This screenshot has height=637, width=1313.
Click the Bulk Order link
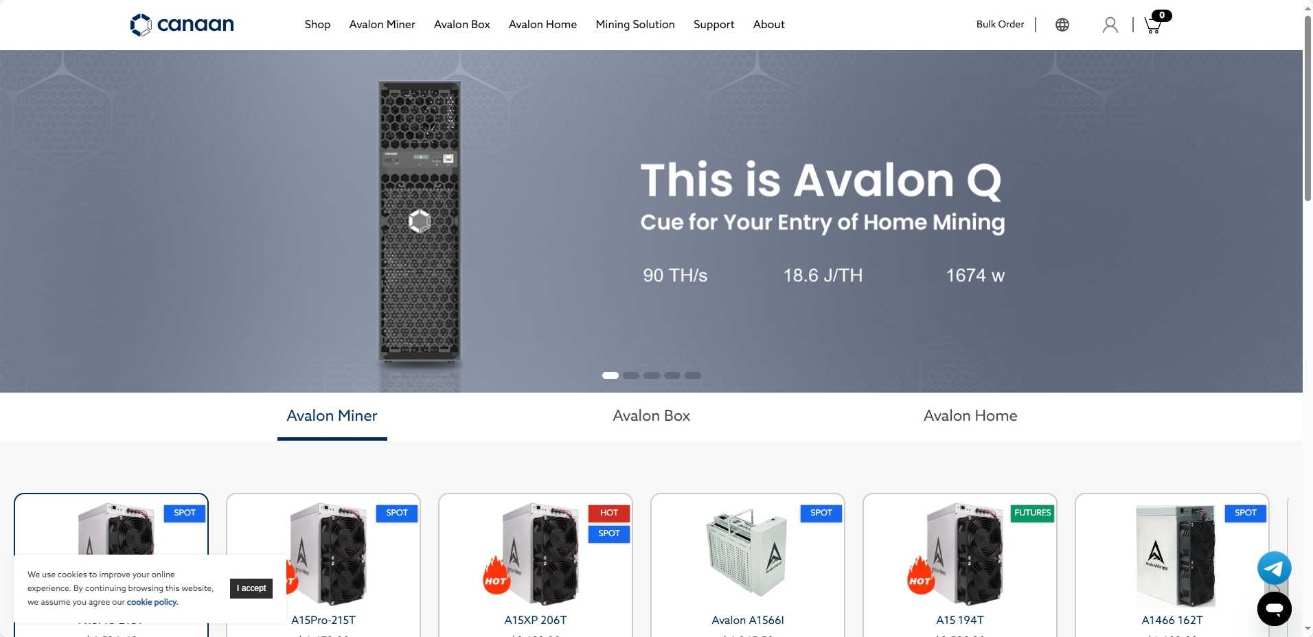pyautogui.click(x=1000, y=25)
